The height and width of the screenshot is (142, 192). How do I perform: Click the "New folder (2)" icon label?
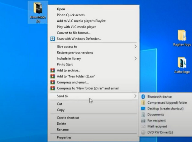tap(38, 19)
